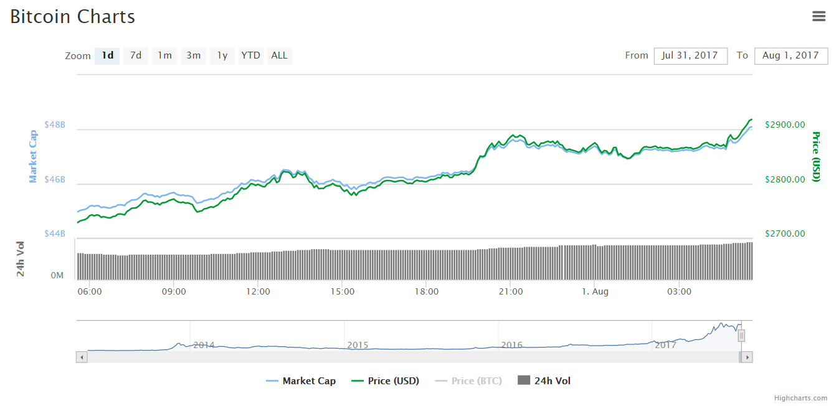Click the navigator left scroll arrow
Viewport: 836px width, 406px height.
[82, 357]
